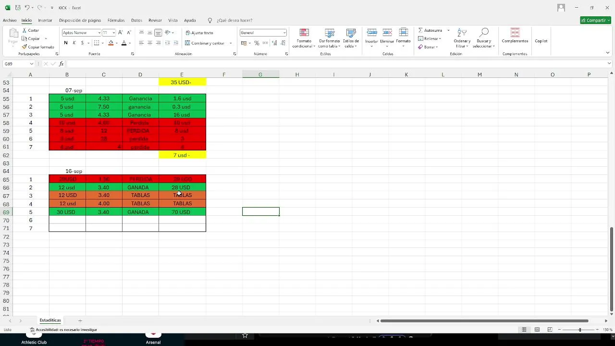Center text horizontally
This screenshot has height=346, width=615.
point(150,43)
